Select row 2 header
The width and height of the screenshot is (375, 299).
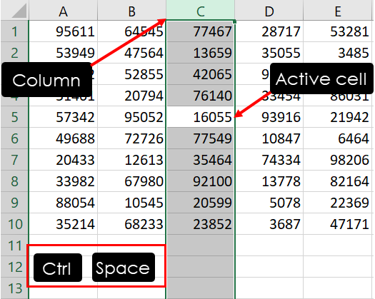point(14,53)
